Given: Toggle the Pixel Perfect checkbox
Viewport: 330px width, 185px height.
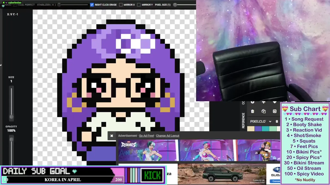Looking at the screenshot, I should [x=15, y=5].
